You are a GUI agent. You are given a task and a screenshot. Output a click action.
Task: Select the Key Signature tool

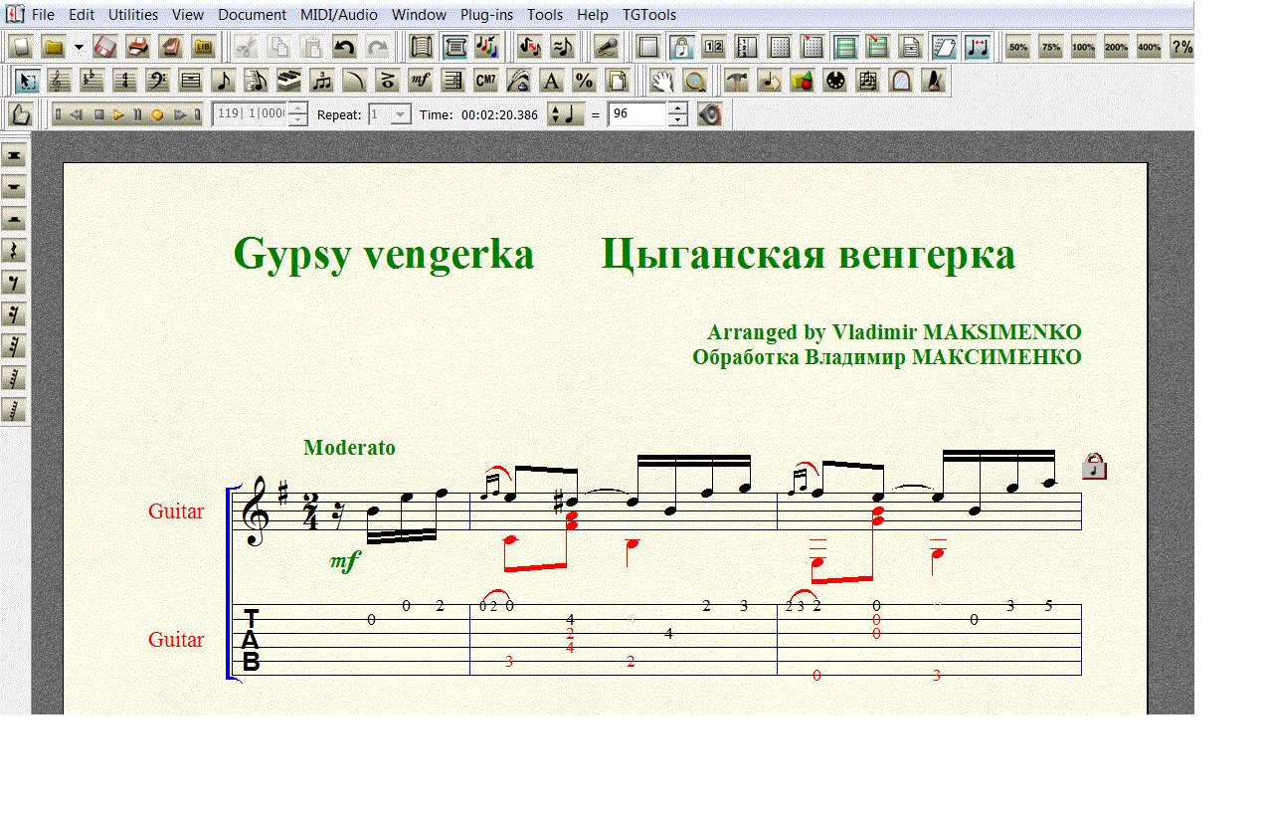pos(91,81)
